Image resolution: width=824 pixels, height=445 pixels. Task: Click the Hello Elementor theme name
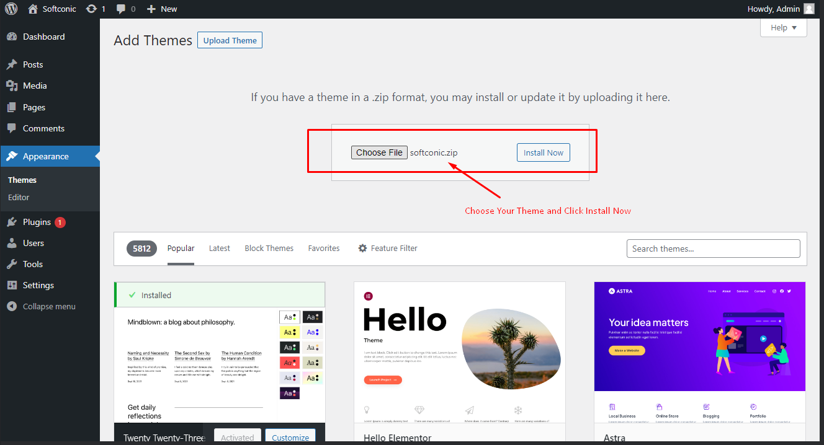pos(398,438)
